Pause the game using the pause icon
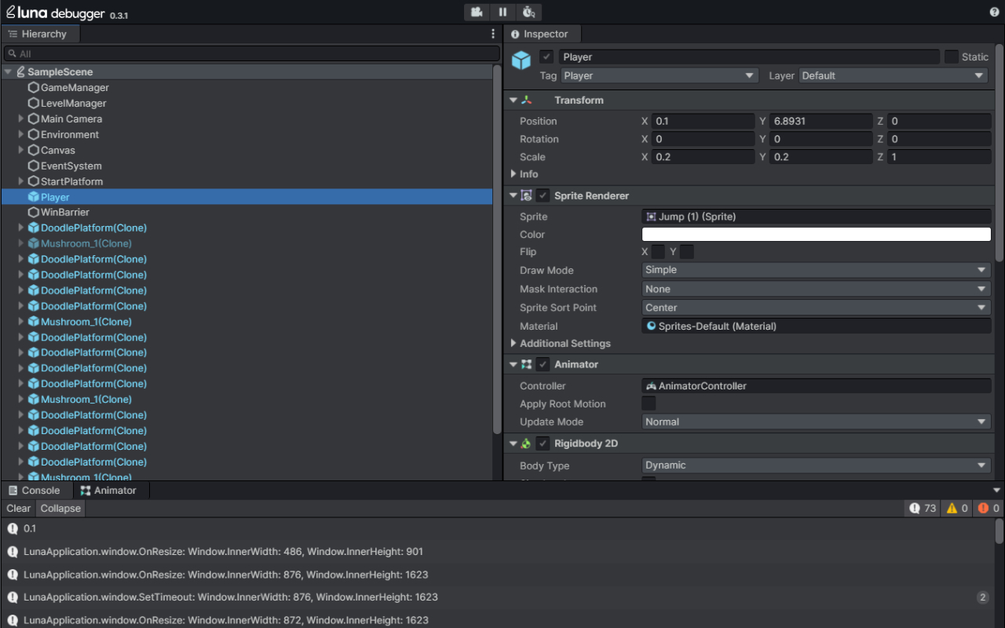This screenshot has height=628, width=1005. pyautogui.click(x=502, y=12)
